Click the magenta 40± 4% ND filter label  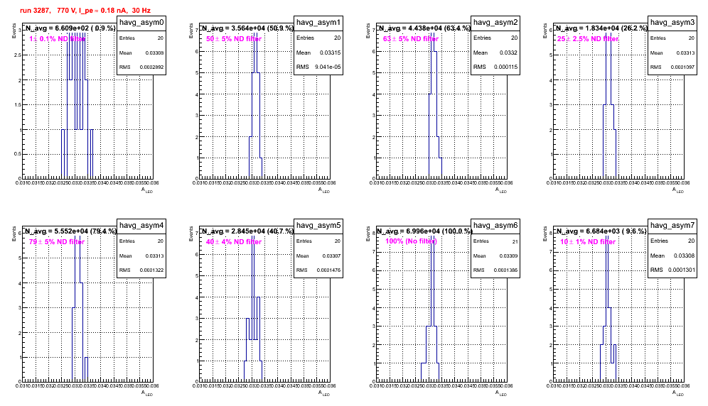[x=234, y=242]
